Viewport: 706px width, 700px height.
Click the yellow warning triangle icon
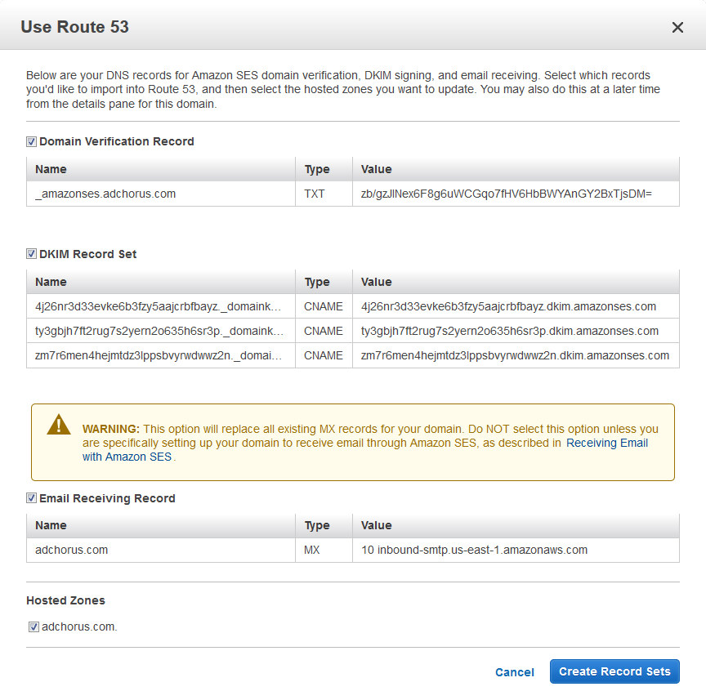tap(59, 425)
